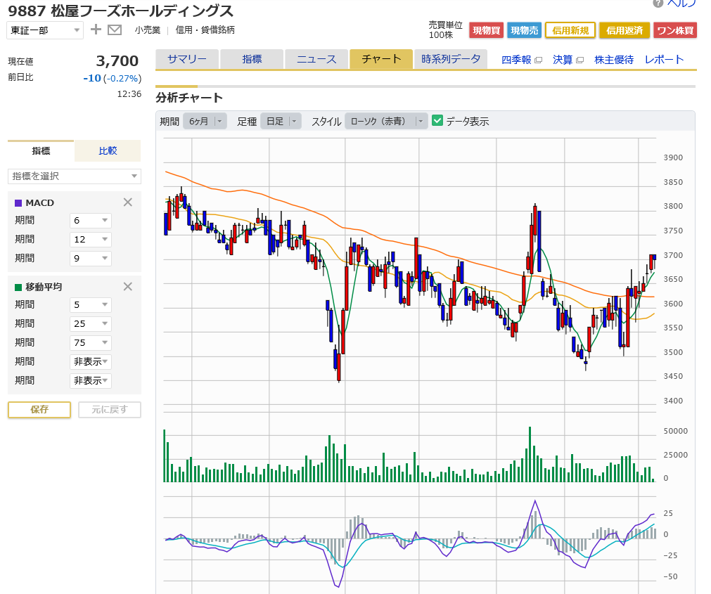Click the 小売業 sector label
The height and width of the screenshot is (594, 711).
point(148,30)
